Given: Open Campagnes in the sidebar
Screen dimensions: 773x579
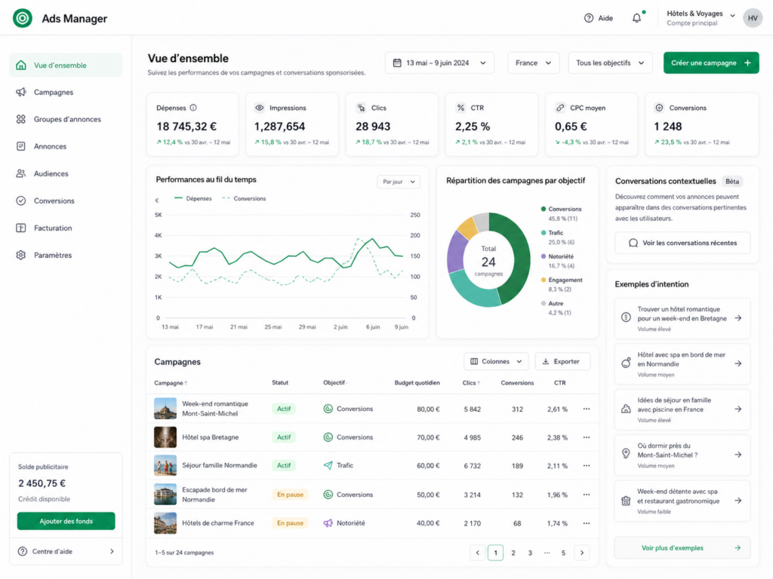Looking at the screenshot, I should (66, 92).
